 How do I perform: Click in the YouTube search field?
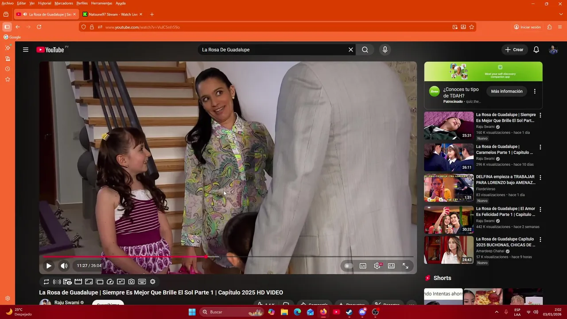coord(272,50)
